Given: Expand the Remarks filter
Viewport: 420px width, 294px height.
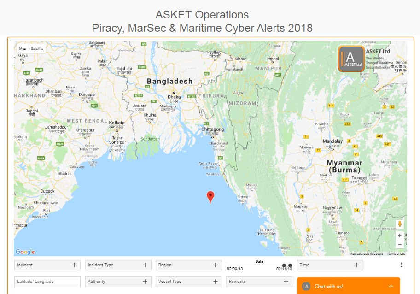Looking at the screenshot, I should click(259, 282).
